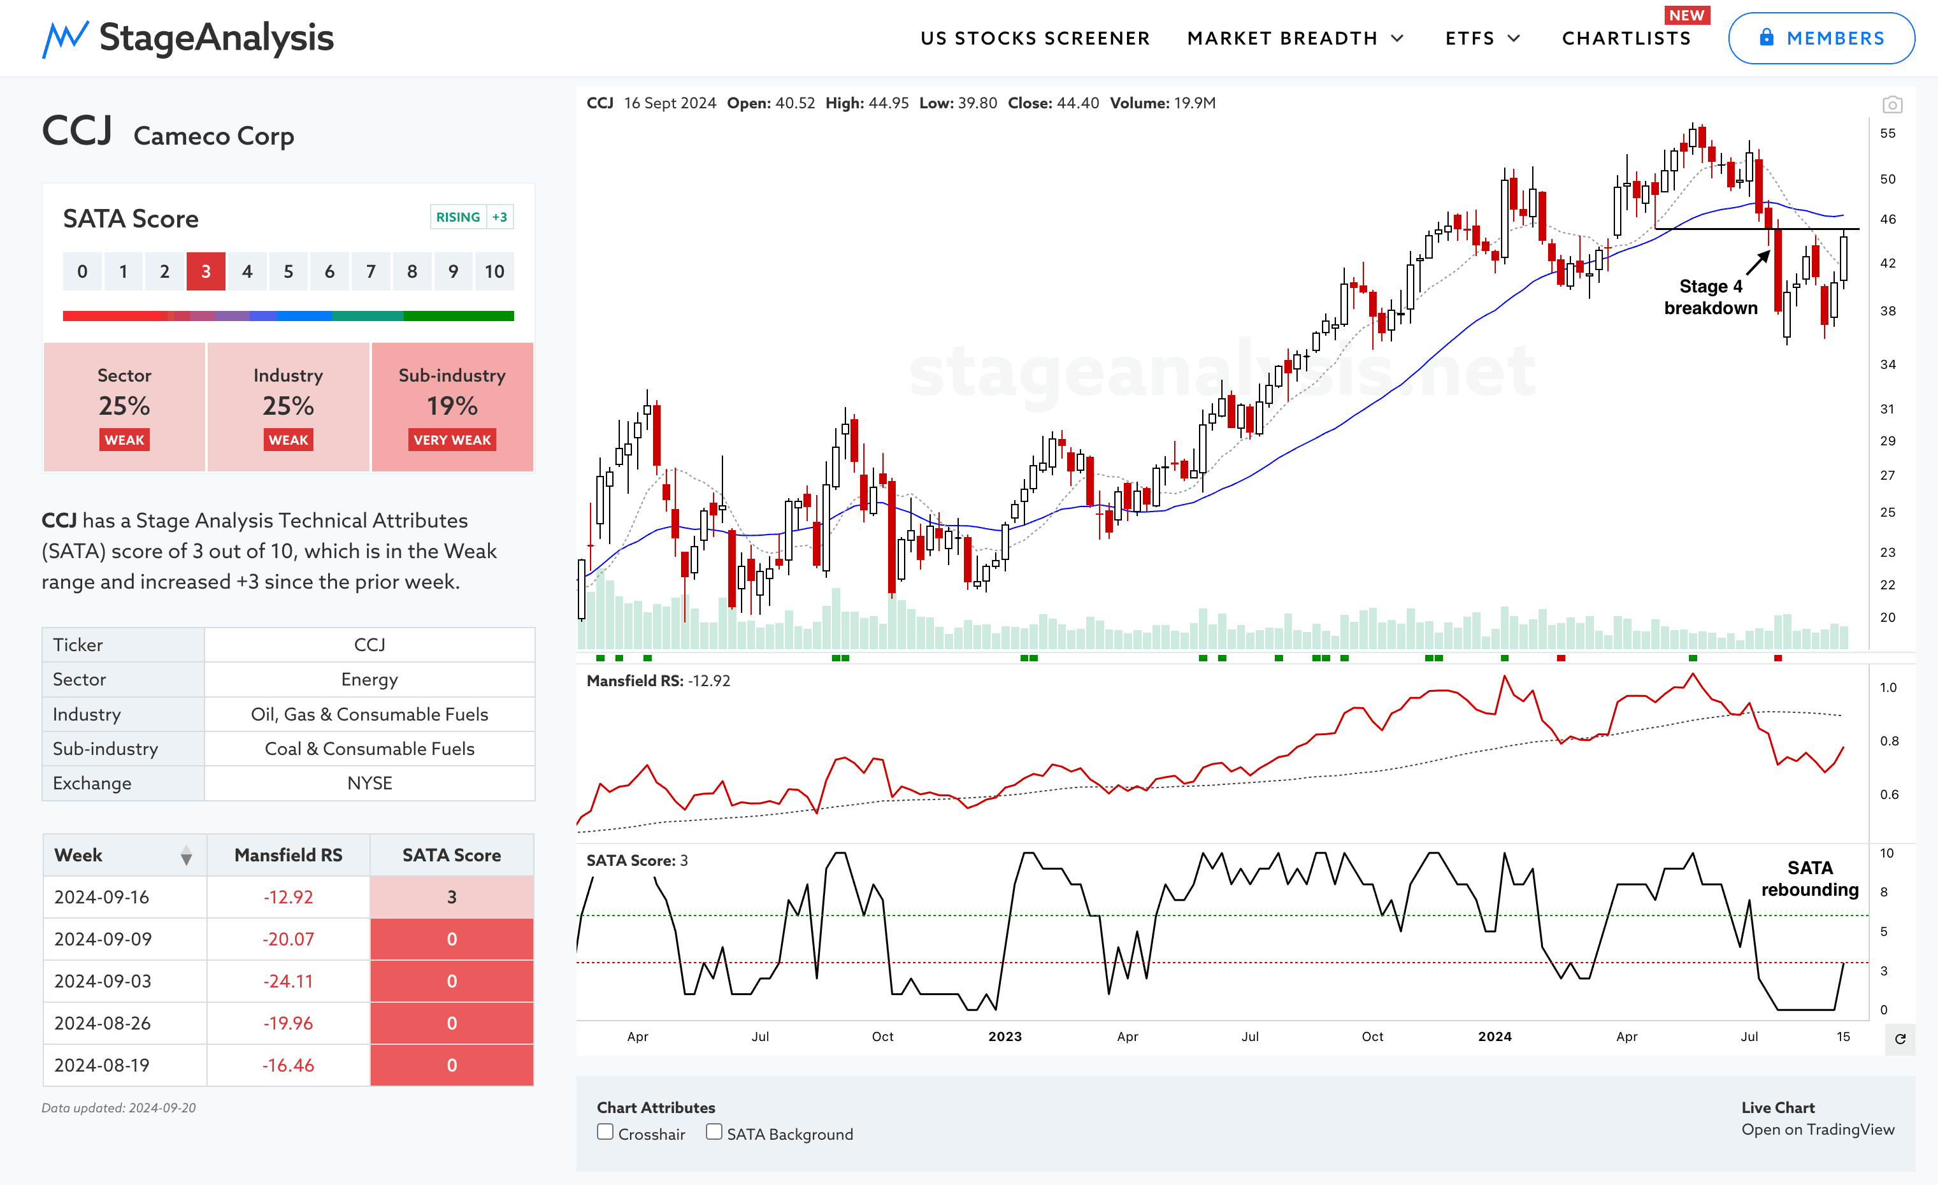Click the Cameco Corp heading
The height and width of the screenshot is (1185, 1938).
pyautogui.click(x=214, y=136)
